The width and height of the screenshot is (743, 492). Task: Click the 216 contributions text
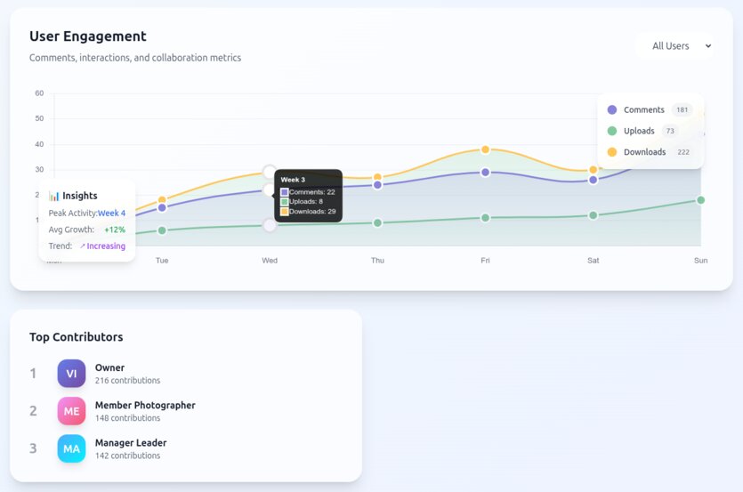(x=127, y=381)
